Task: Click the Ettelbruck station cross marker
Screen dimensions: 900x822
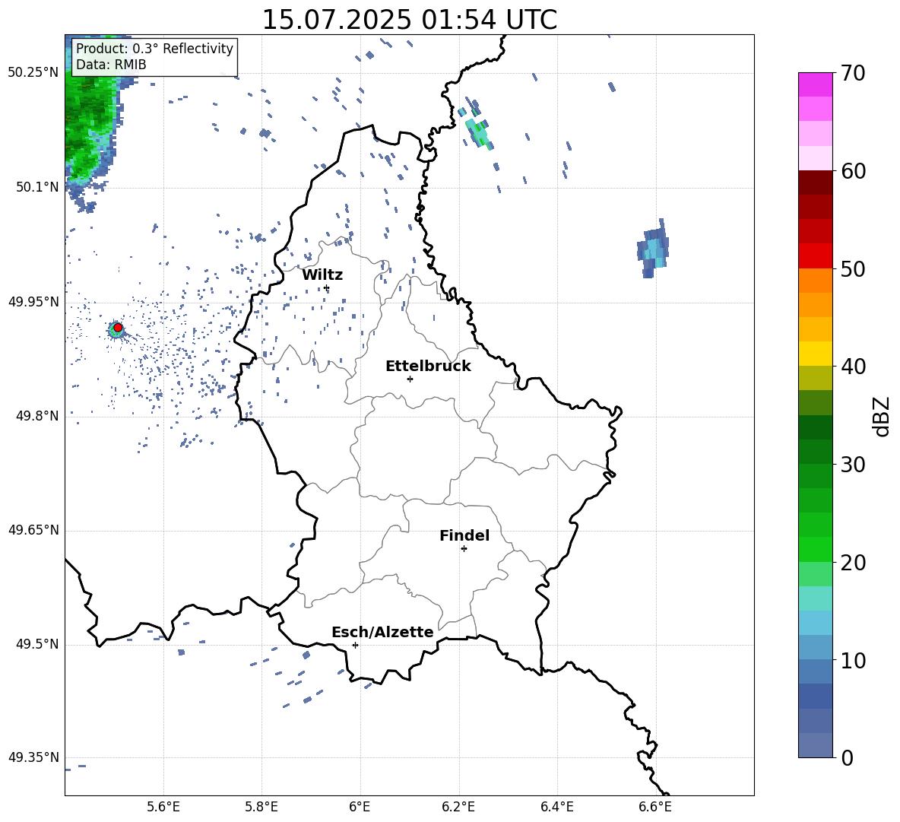Action: 410,379
